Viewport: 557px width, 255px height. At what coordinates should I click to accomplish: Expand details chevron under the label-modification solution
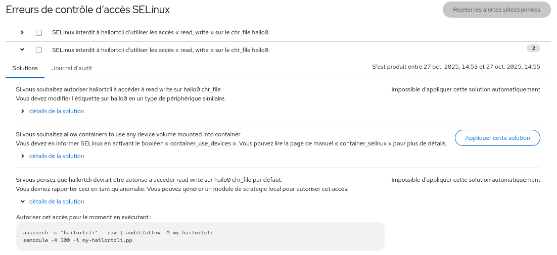23,111
